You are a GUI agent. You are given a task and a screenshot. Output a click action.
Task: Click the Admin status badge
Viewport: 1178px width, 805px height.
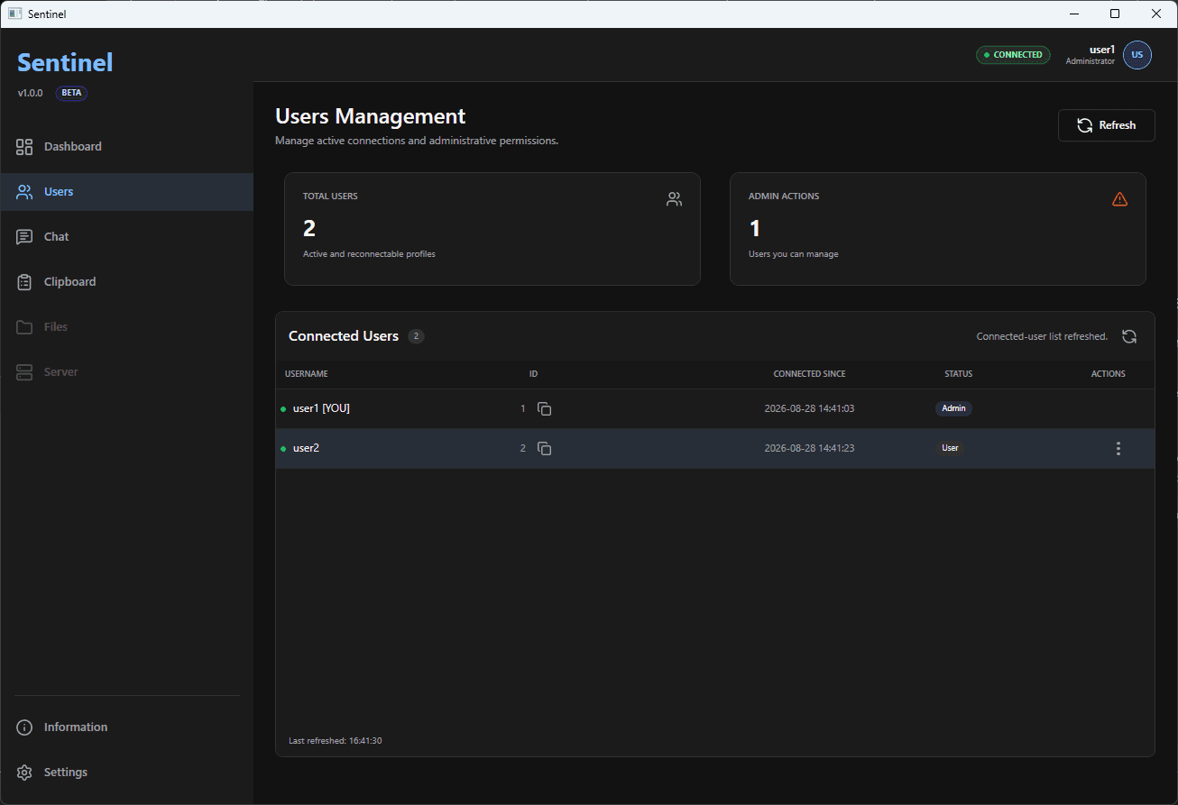click(x=953, y=408)
